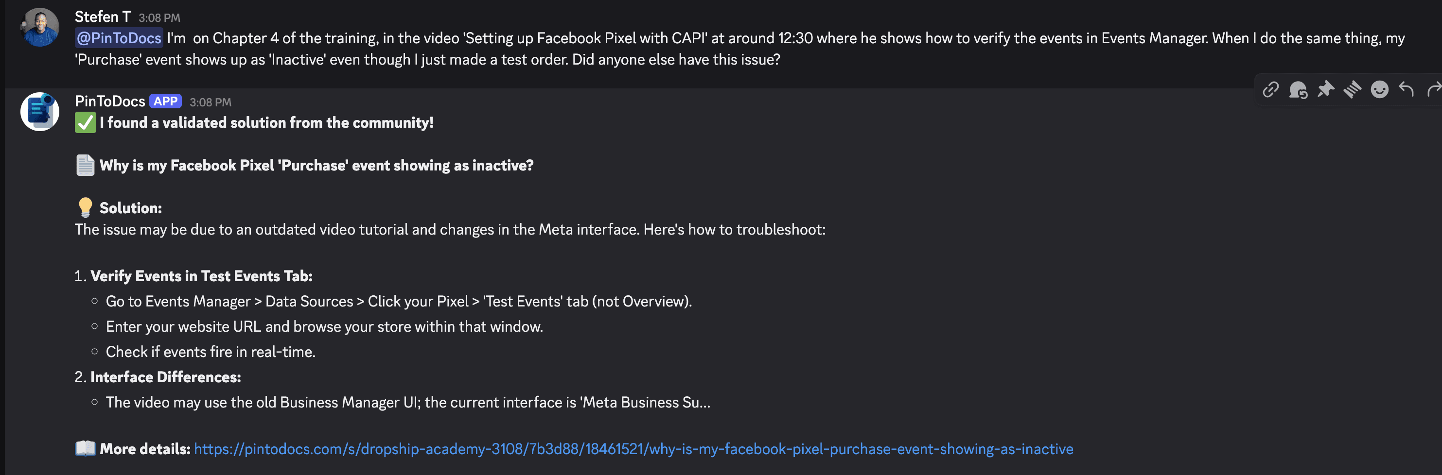This screenshot has width=1442, height=475.
Task: Copy message link using the chain icon
Action: (x=1271, y=89)
